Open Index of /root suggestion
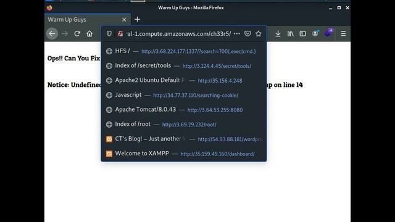 click(x=184, y=125)
